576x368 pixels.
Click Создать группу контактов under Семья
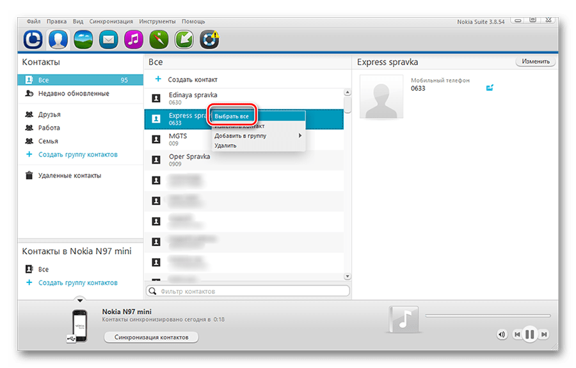pyautogui.click(x=78, y=155)
